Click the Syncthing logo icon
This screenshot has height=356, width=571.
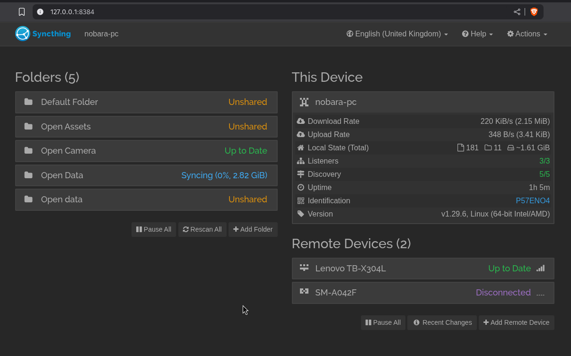(23, 34)
